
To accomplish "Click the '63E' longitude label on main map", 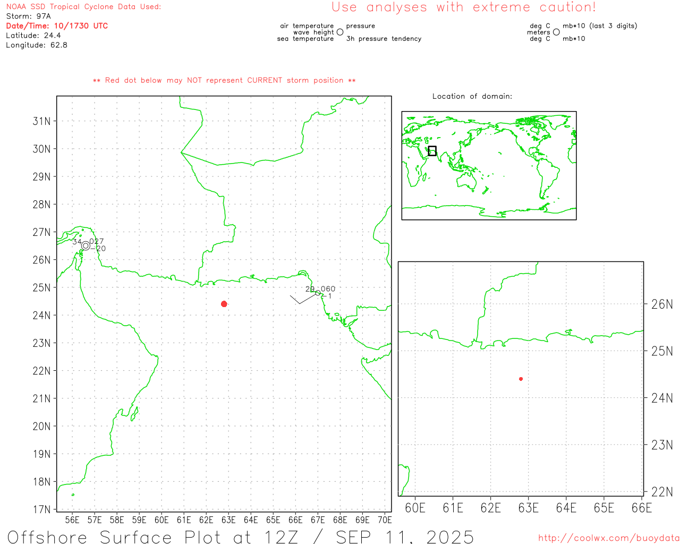I will tap(228, 520).
